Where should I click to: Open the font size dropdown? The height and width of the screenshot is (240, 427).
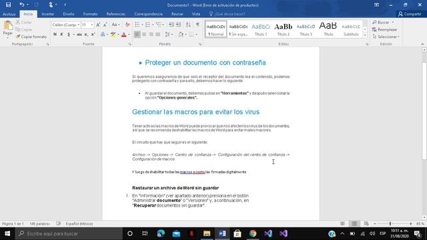92,25
